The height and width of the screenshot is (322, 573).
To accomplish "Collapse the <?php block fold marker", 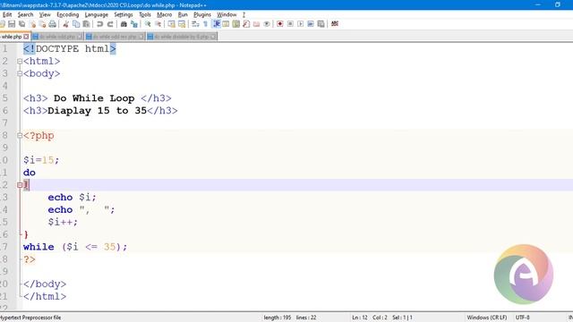I will pos(20,135).
